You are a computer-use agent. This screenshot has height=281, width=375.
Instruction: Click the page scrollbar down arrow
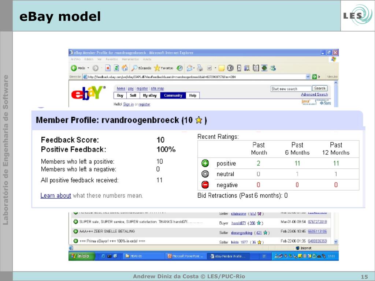[336, 242]
